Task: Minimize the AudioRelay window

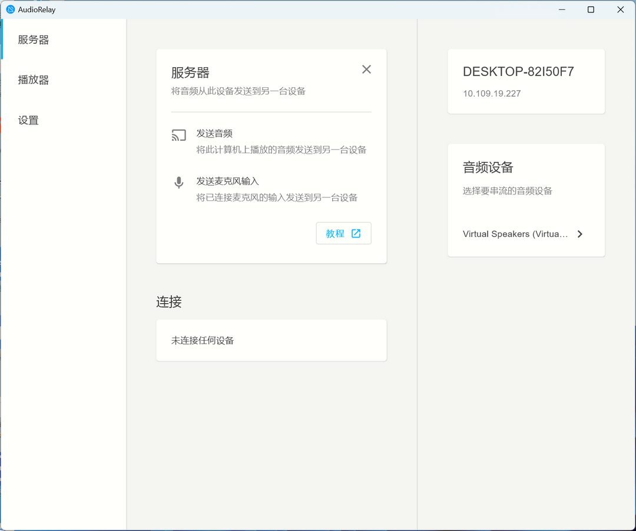Action: click(561, 9)
